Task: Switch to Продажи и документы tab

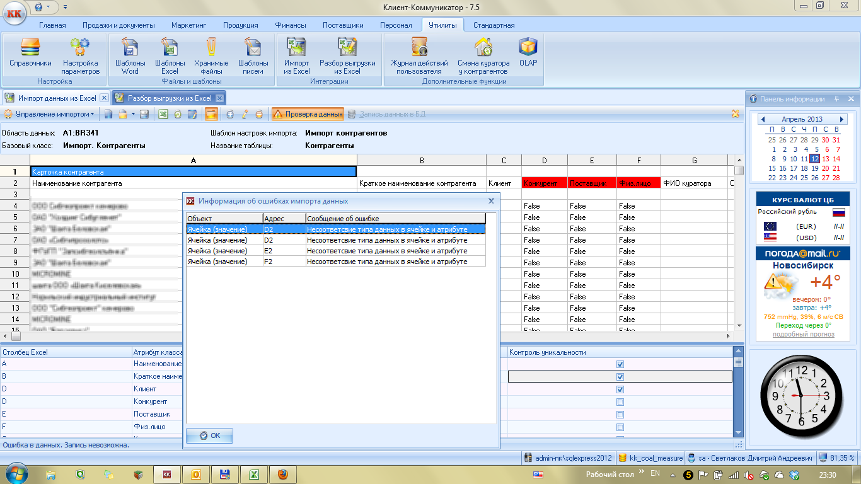Action: coord(118,25)
